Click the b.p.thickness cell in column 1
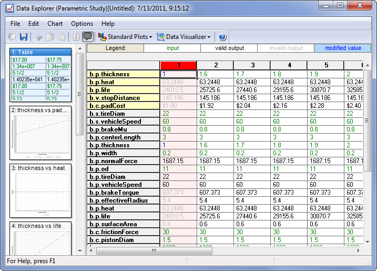Screen dimensions: 377x271 click(178, 74)
